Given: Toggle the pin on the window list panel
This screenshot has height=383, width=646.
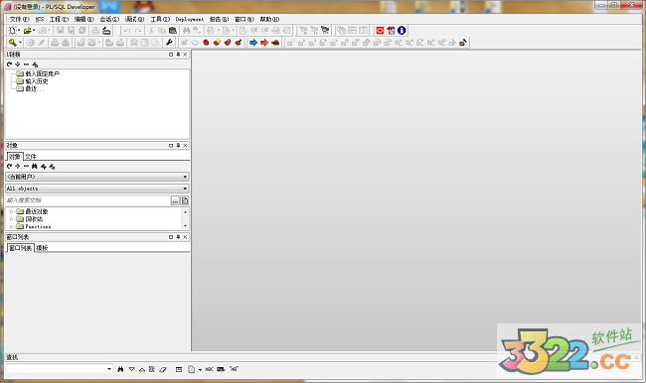Looking at the screenshot, I should click(178, 237).
